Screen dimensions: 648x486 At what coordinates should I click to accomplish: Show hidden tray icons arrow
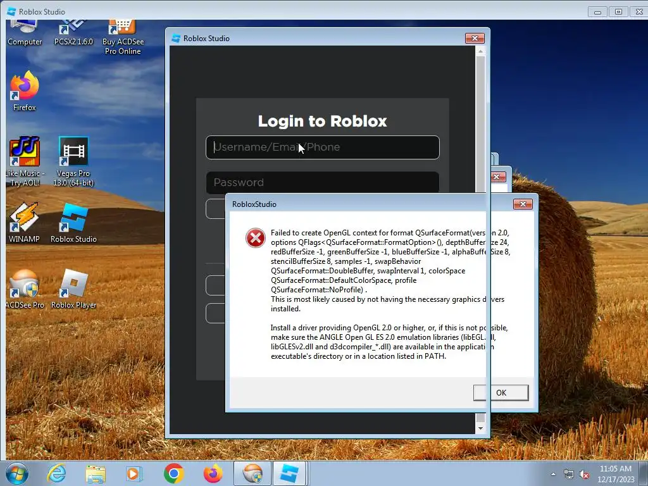[553, 474]
